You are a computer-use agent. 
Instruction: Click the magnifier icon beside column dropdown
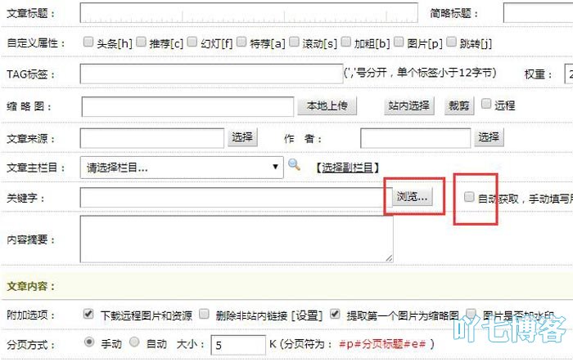point(295,167)
